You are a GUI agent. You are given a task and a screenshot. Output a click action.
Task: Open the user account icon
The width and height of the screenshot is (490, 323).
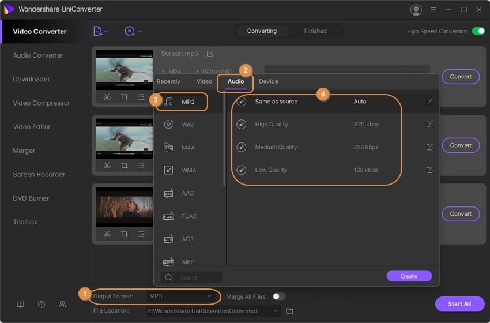coord(416,10)
